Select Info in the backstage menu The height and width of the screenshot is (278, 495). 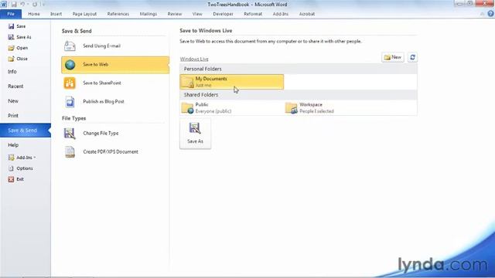pos(12,72)
